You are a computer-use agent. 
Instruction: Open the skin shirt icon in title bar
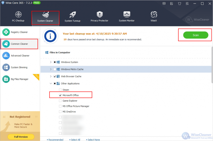[179, 4]
